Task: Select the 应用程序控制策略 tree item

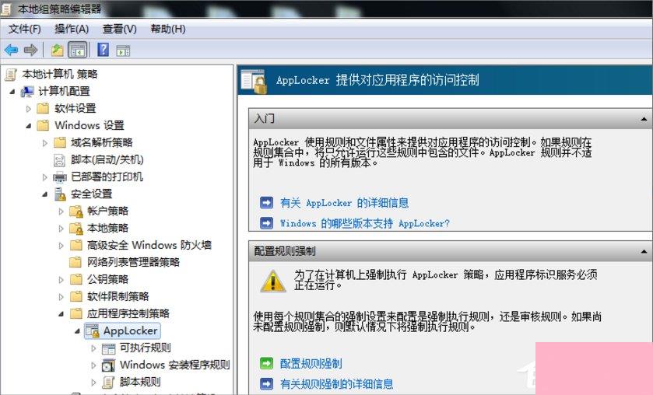Action: point(128,313)
